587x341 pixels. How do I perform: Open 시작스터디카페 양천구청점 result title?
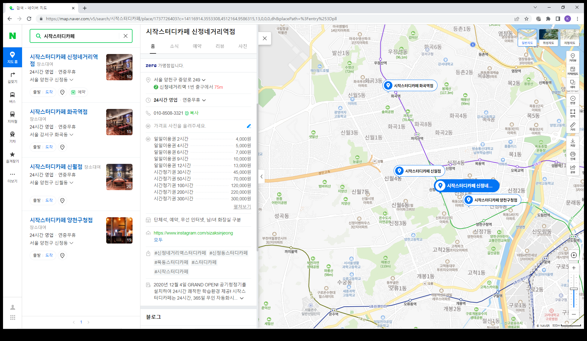click(61, 220)
